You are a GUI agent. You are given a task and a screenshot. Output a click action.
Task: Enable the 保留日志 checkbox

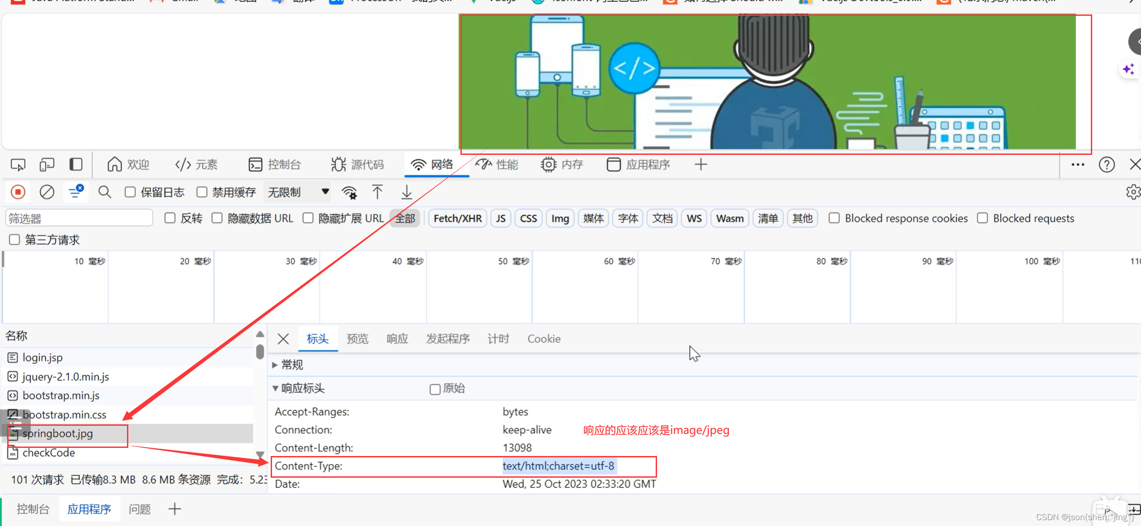coord(130,192)
